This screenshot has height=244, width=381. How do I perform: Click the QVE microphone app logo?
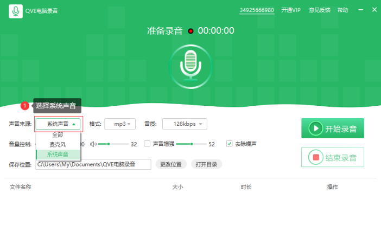pyautogui.click(x=16, y=11)
